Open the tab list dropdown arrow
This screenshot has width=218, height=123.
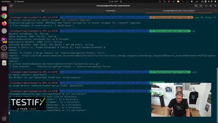[x=216, y=11]
